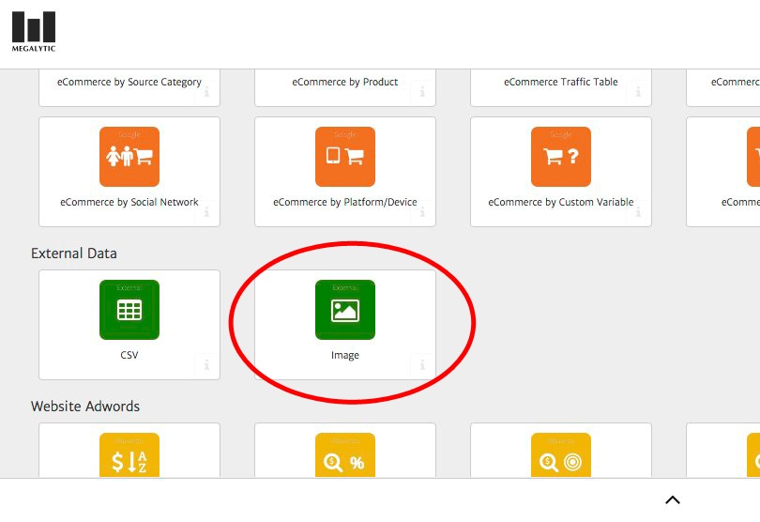Open info for the CSV widget

pyautogui.click(x=206, y=365)
